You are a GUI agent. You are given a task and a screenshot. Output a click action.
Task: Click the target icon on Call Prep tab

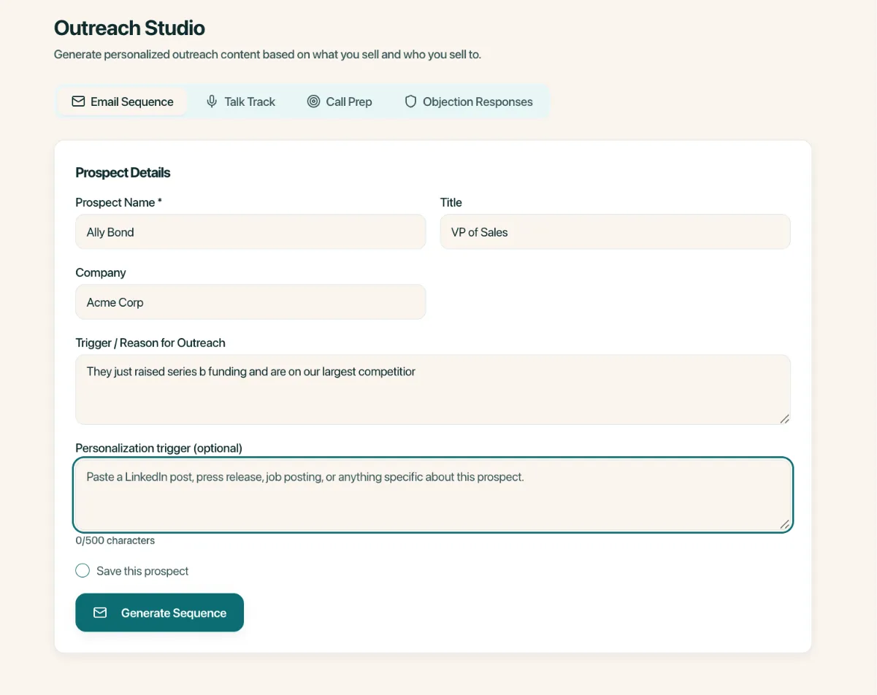click(x=314, y=101)
